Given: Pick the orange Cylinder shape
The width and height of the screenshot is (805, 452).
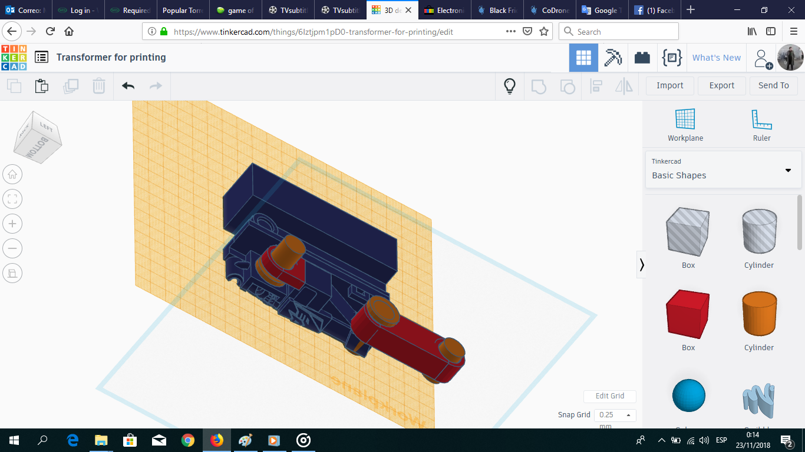Looking at the screenshot, I should tap(759, 314).
